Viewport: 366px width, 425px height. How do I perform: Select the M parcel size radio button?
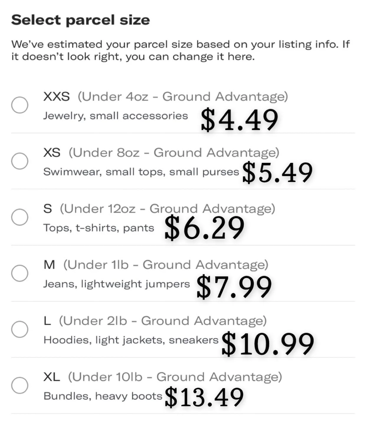[x=20, y=273]
